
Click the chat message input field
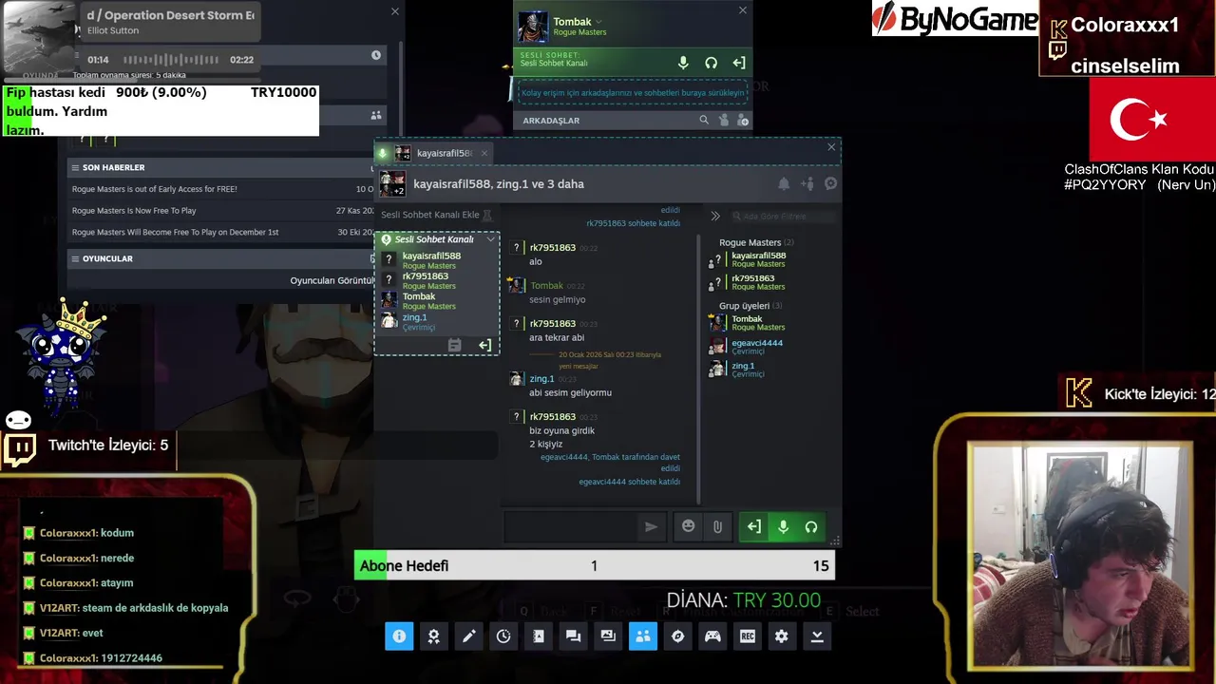pyautogui.click(x=570, y=526)
